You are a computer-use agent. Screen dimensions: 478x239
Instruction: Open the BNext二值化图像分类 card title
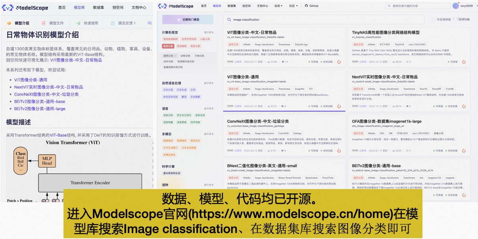[262, 166]
